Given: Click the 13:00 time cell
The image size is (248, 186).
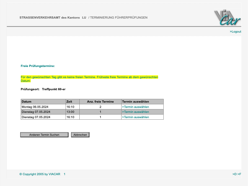Looking at the screenshot, I should tap(70, 112).
